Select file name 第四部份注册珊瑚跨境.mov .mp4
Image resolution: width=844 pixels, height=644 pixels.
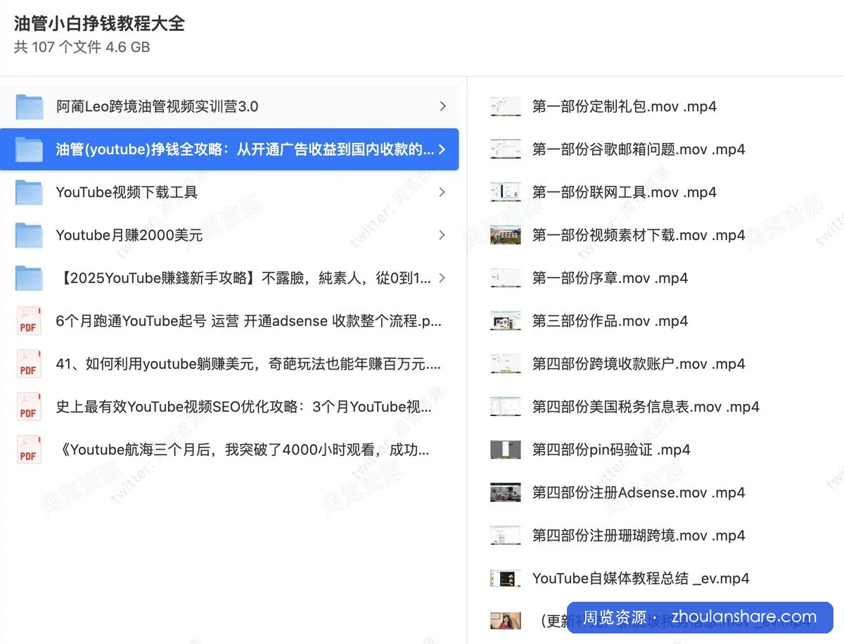[x=639, y=536]
